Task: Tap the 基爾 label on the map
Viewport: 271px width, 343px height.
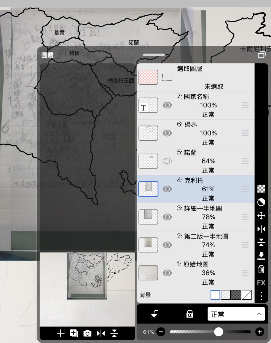Action: pos(59,33)
